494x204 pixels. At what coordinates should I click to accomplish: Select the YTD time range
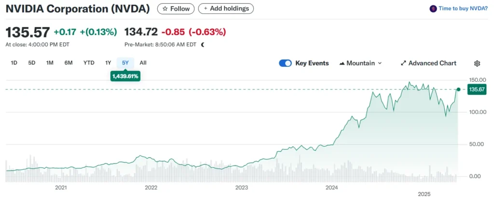89,63
